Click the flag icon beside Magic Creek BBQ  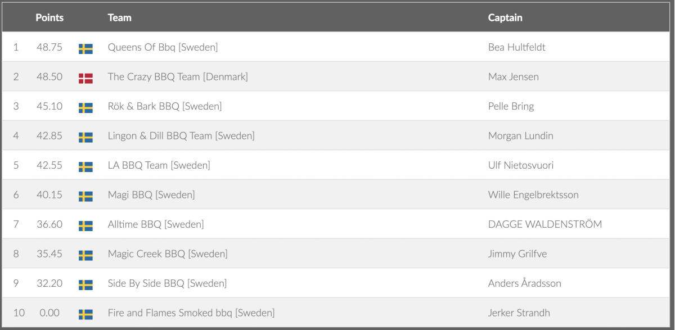point(85,255)
